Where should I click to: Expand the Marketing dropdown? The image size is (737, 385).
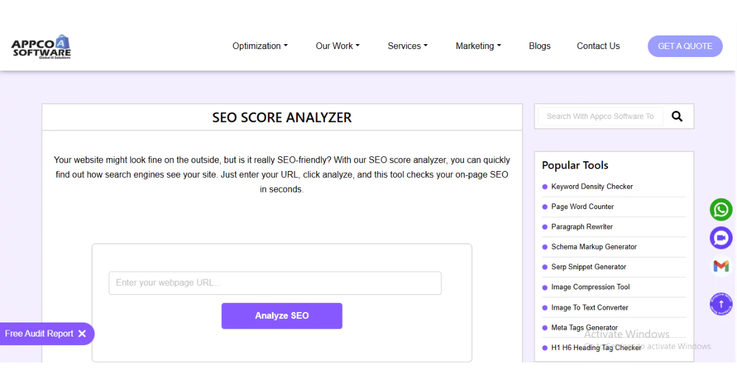click(x=478, y=46)
